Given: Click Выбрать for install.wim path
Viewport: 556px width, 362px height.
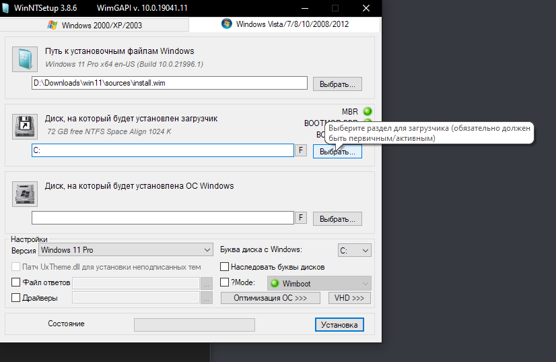Looking at the screenshot, I should coord(337,84).
